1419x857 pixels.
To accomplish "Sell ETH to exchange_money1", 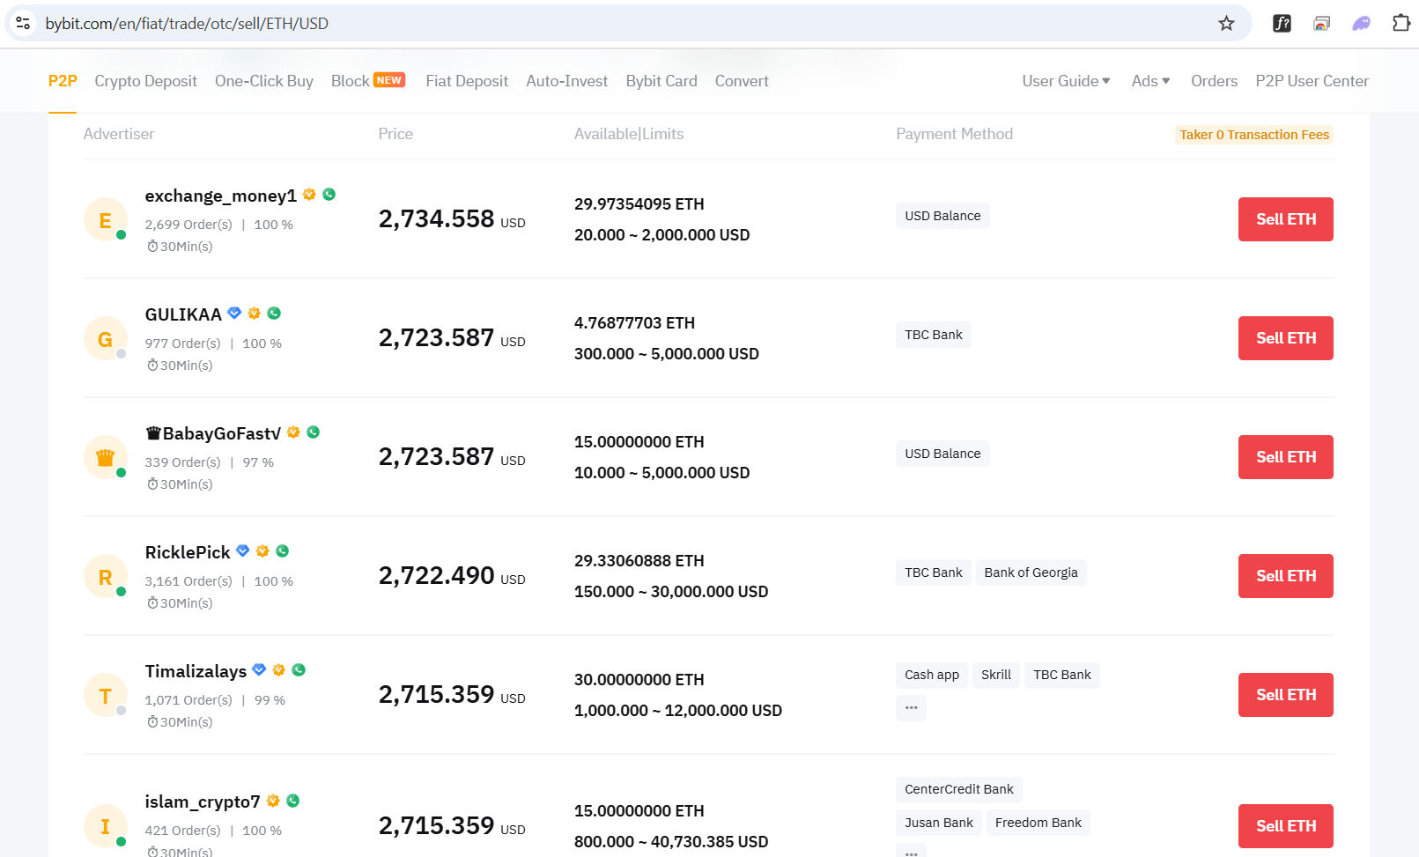I will click(x=1286, y=219).
